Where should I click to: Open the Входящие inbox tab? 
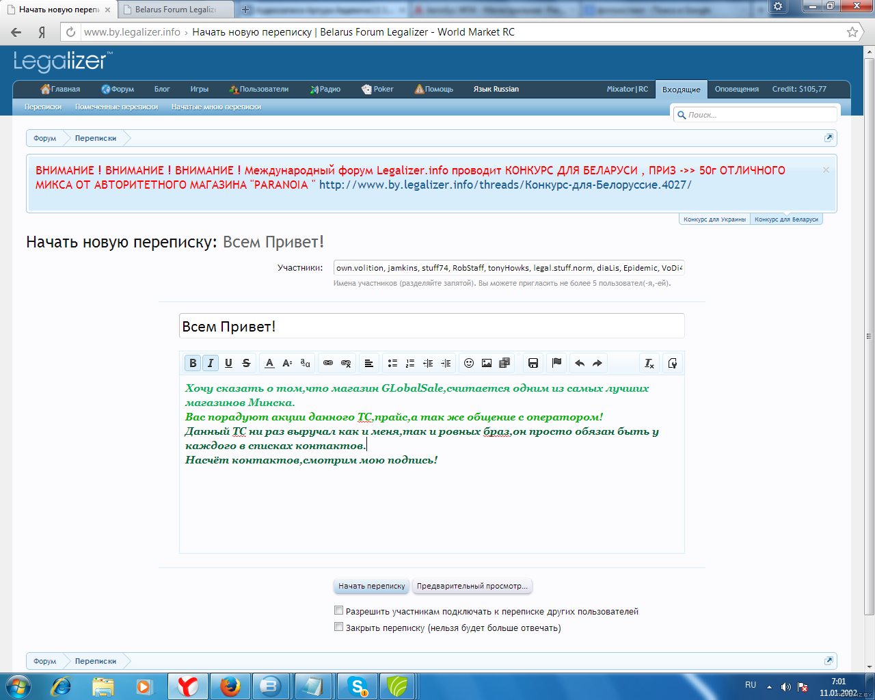(x=681, y=90)
